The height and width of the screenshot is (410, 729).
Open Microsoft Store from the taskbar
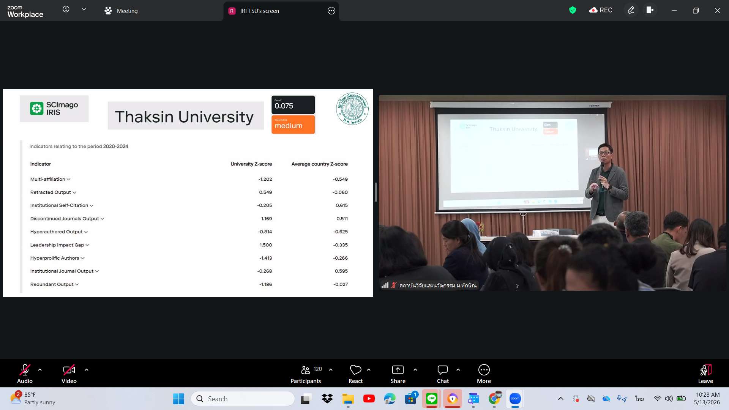(x=411, y=399)
